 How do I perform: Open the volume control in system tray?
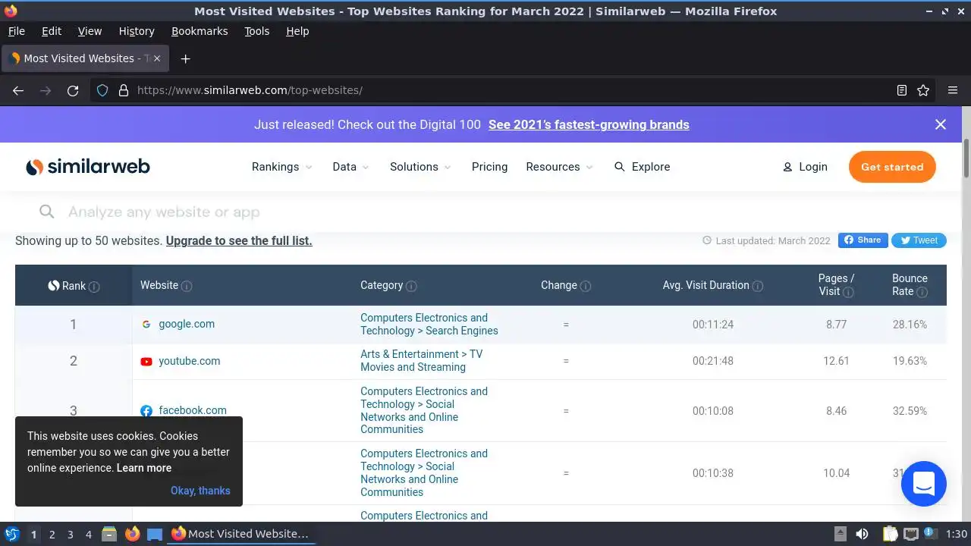coord(862,534)
